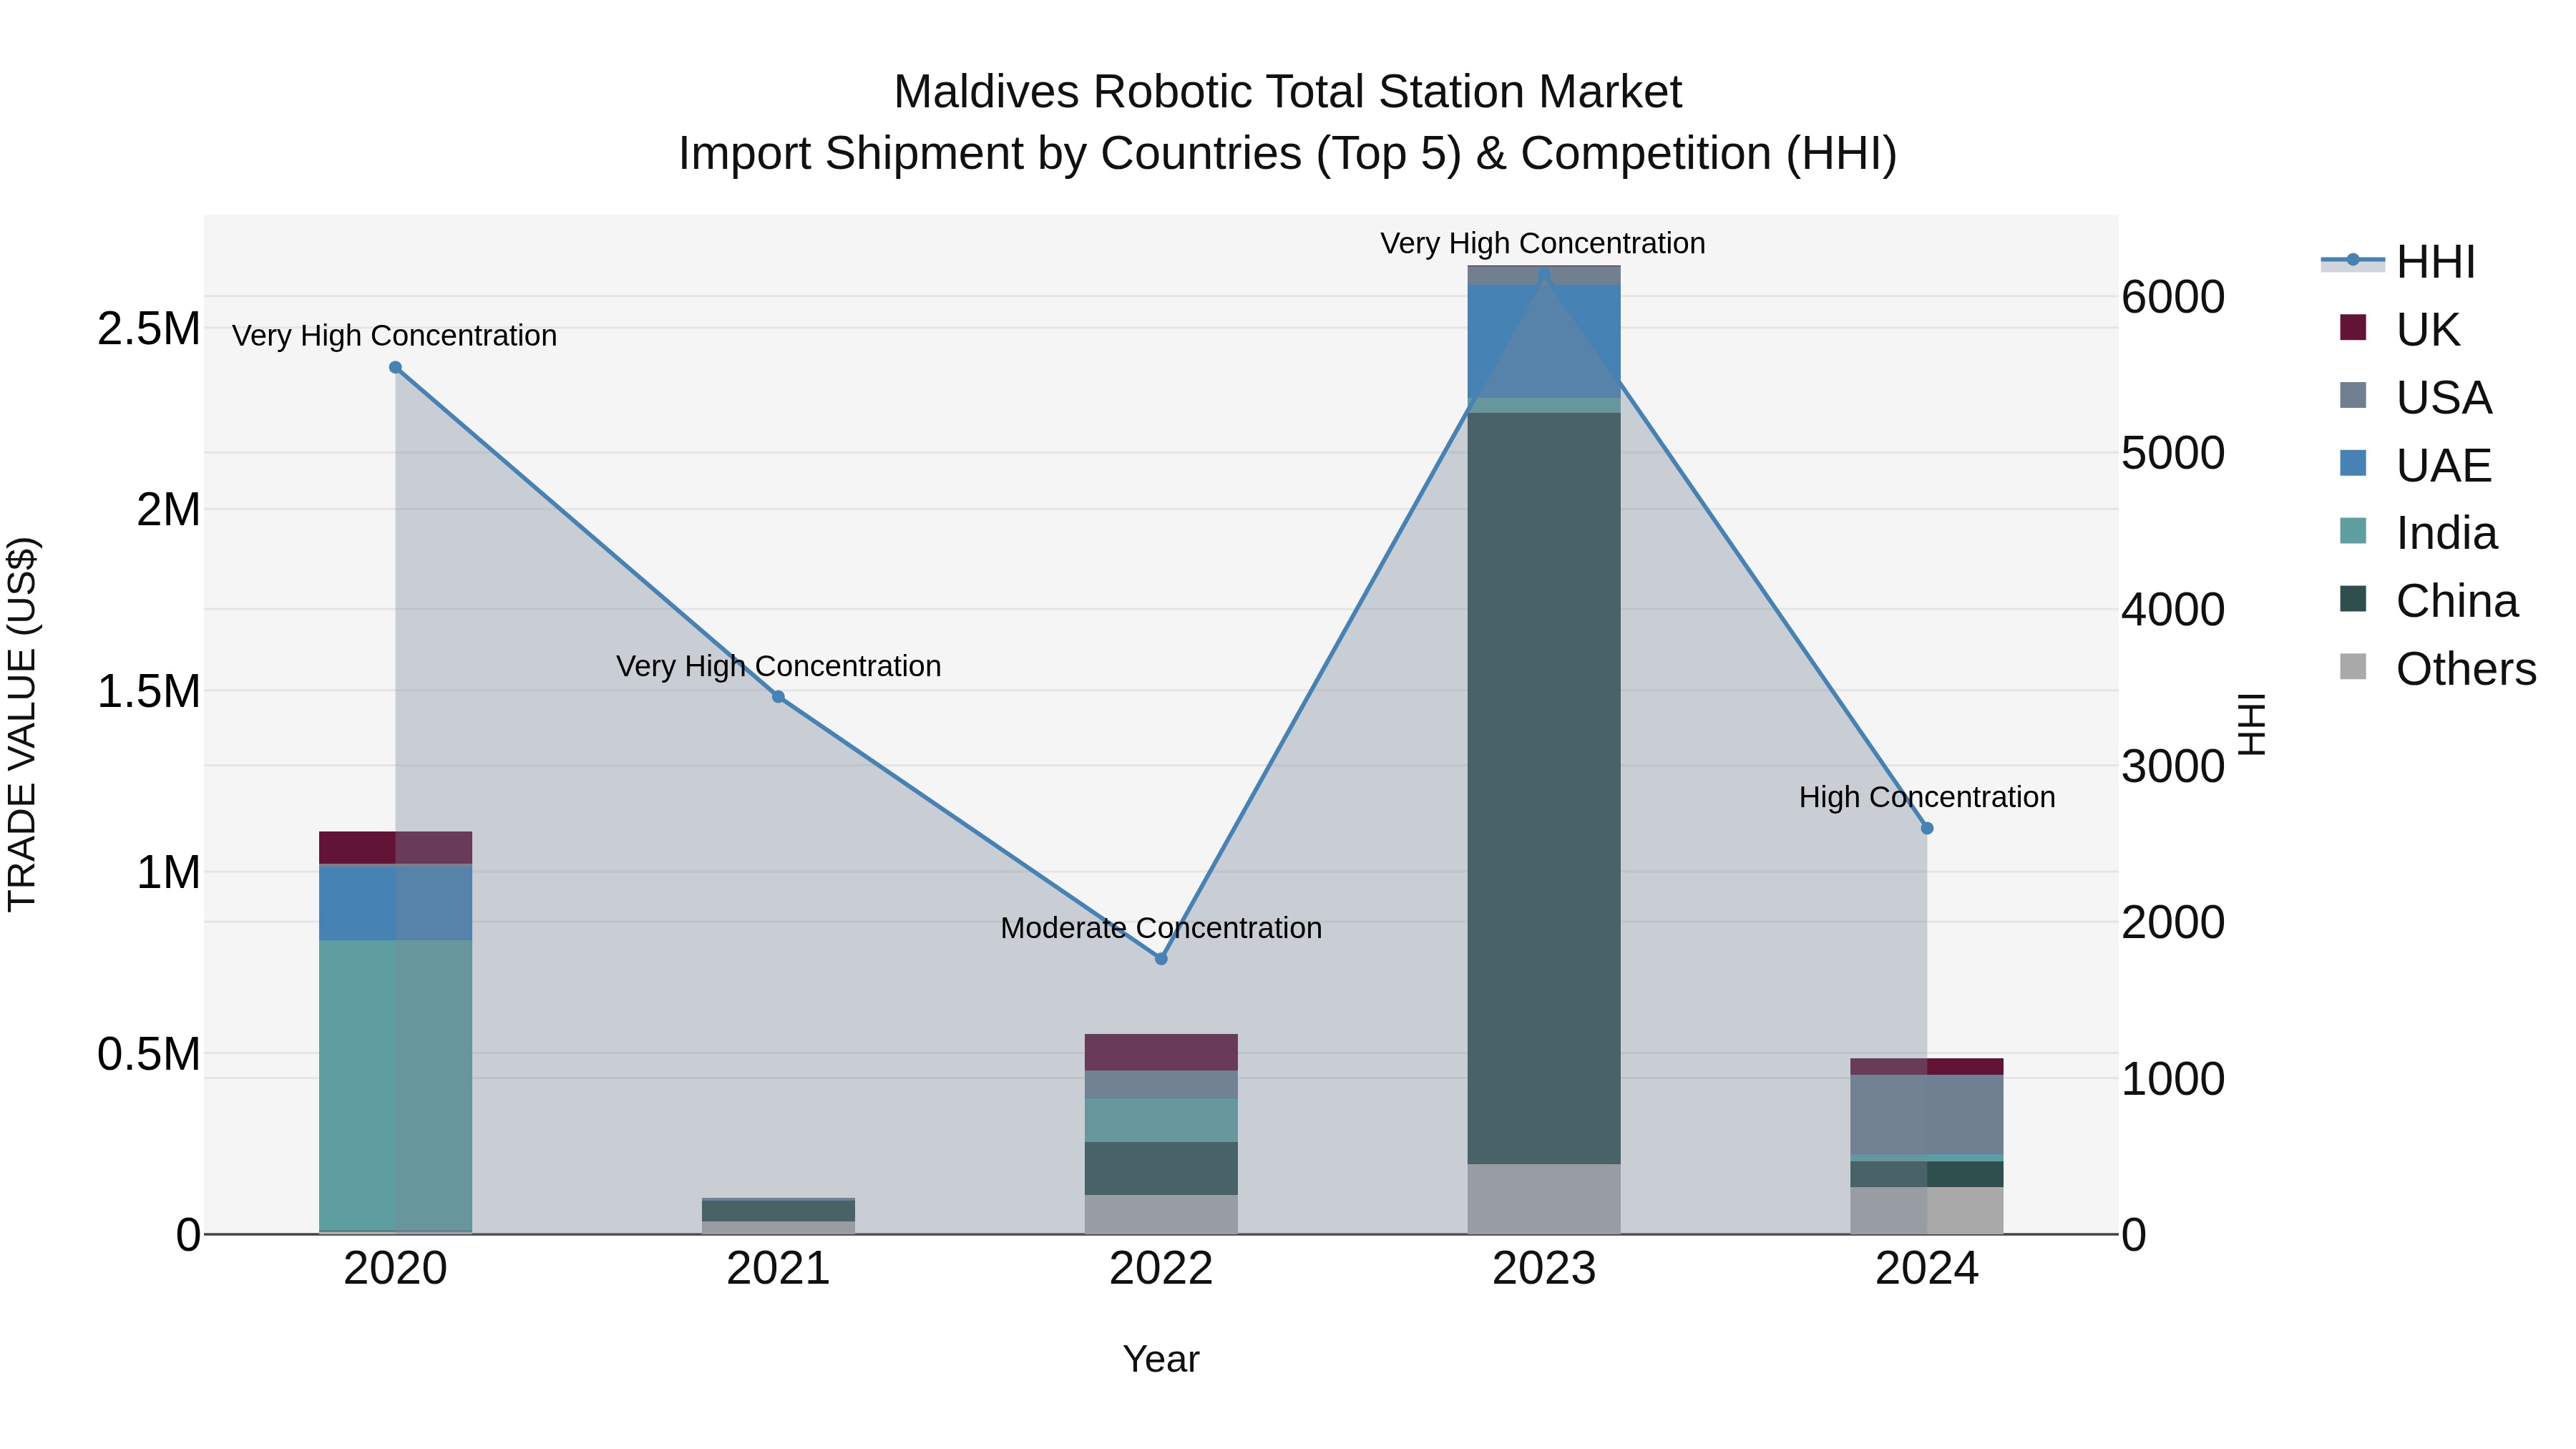Click the 2024 x-axis tick label
This screenshot has height=1449, width=2576.
pyautogui.click(x=1927, y=1269)
